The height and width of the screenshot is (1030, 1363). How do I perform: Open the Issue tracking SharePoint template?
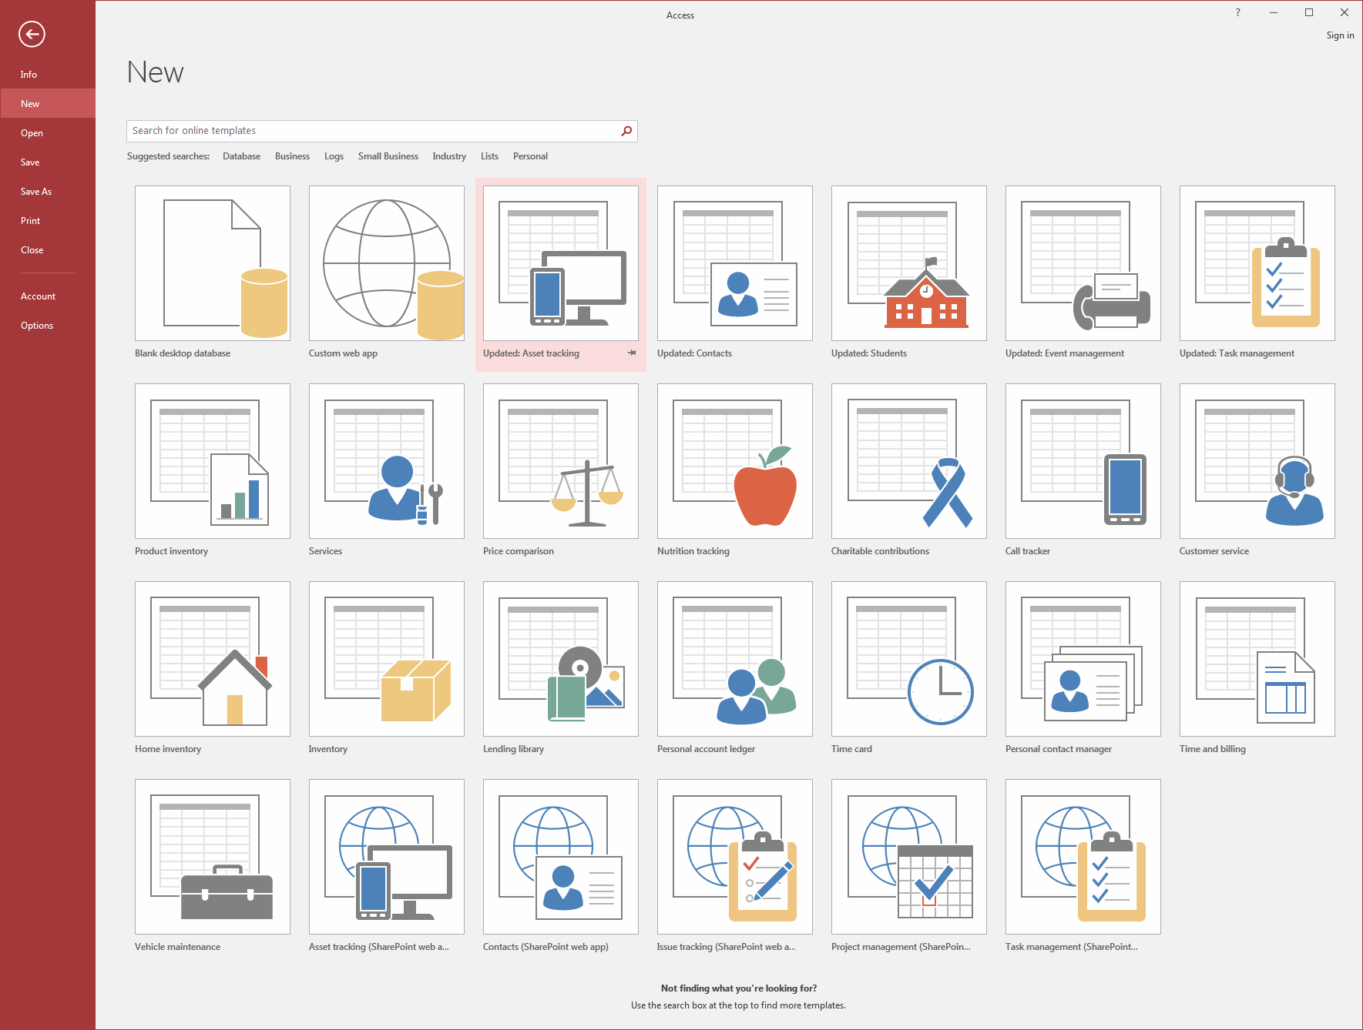coord(734,857)
